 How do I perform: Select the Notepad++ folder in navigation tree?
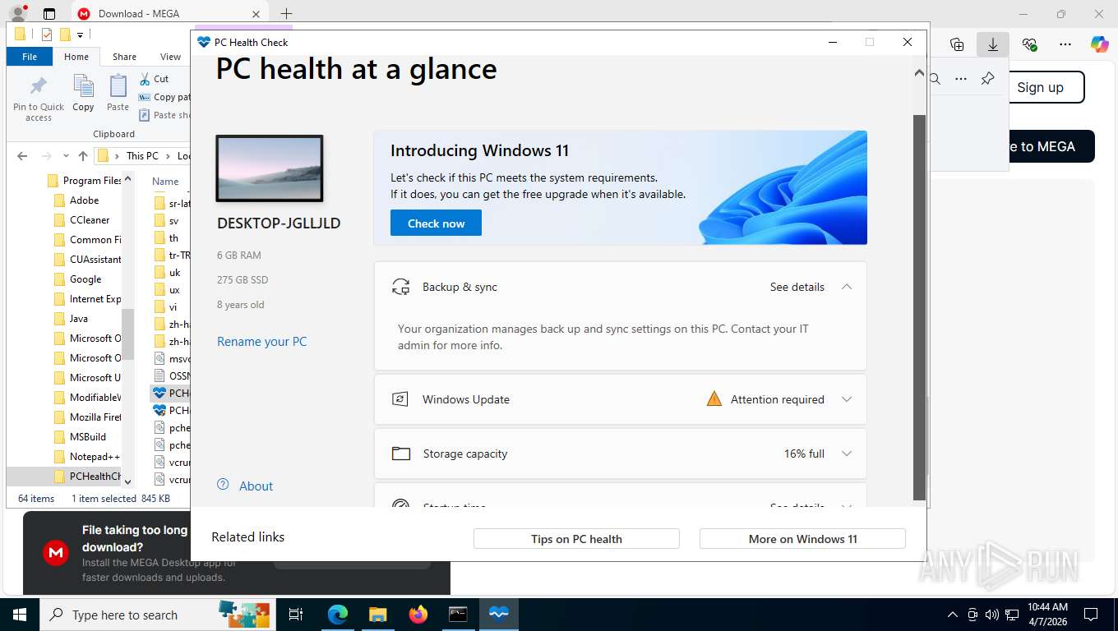(95, 457)
